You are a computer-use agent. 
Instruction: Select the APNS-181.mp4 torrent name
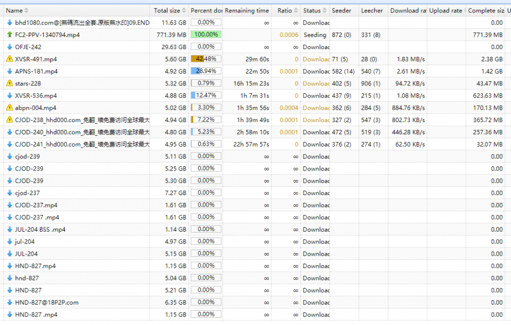pyautogui.click(x=36, y=71)
